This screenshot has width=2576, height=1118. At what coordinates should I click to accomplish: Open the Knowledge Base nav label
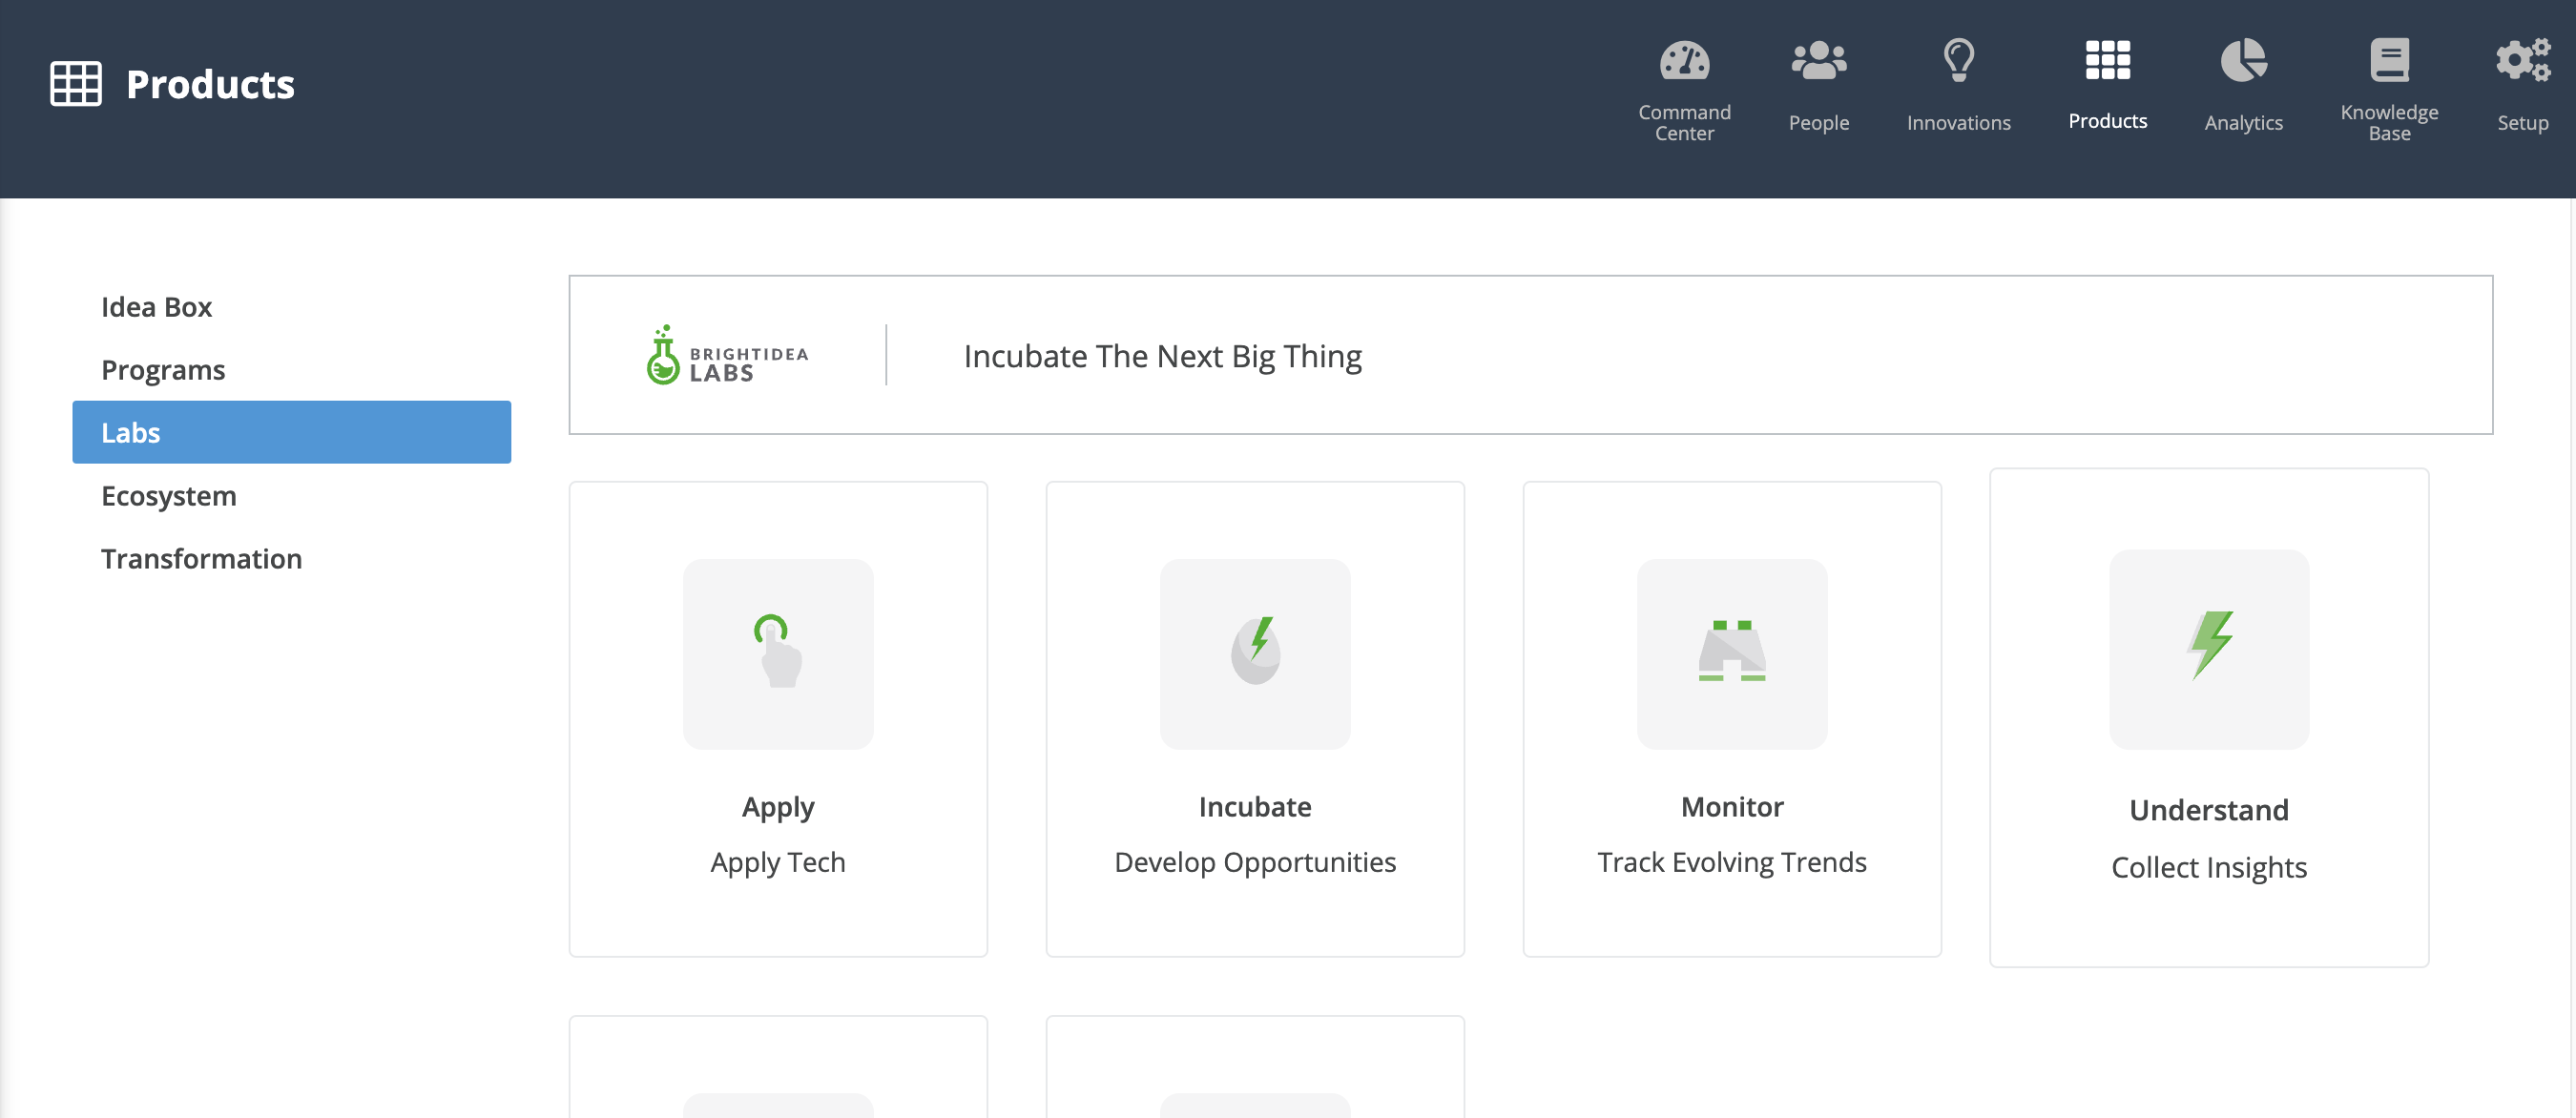pyautogui.click(x=2389, y=122)
